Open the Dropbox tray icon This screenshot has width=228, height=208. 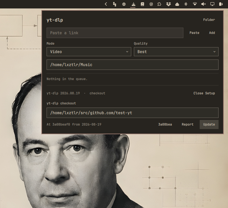pyautogui.click(x=168, y=4)
